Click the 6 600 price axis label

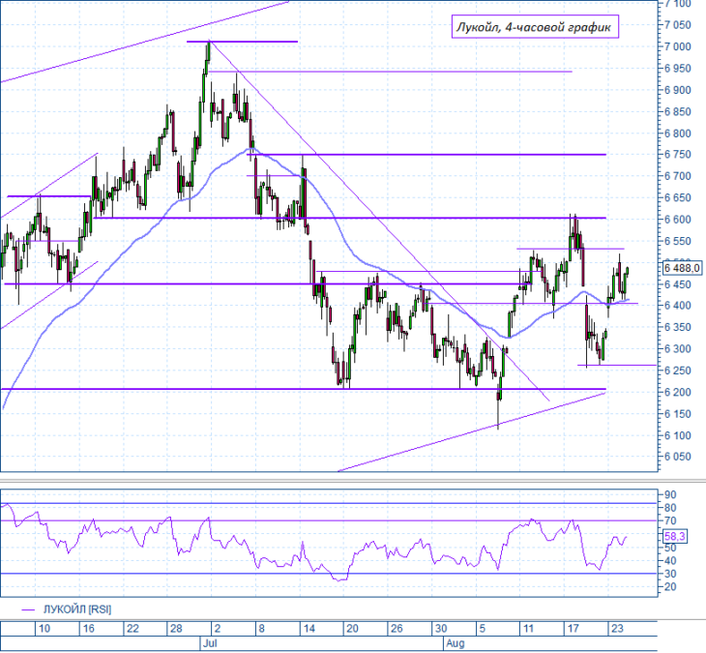coord(677,220)
